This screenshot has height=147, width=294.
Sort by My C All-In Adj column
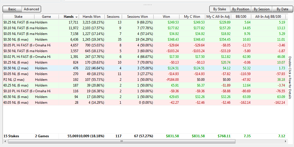(x=218, y=16)
